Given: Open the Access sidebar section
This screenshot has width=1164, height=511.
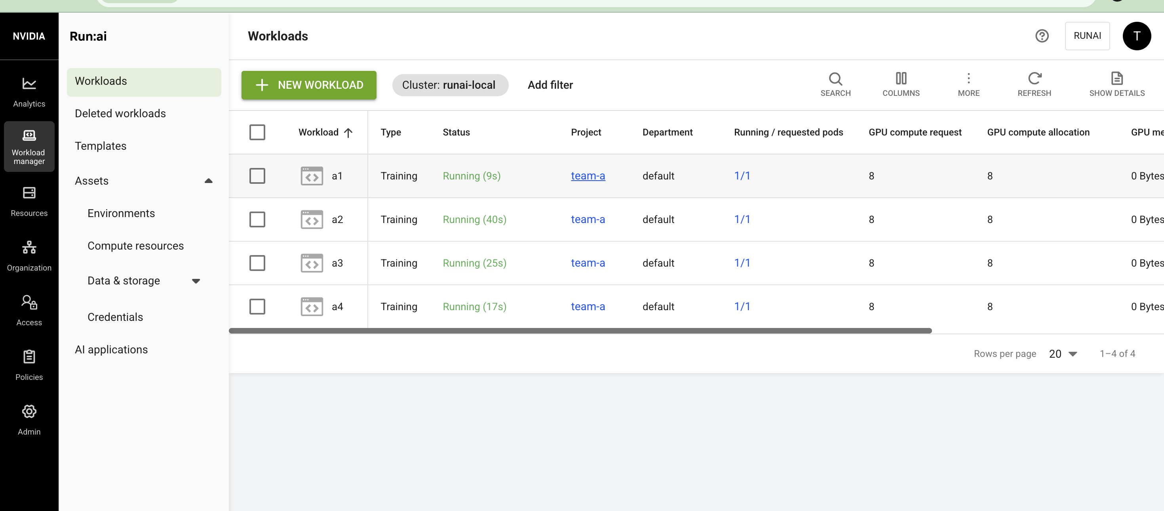Looking at the screenshot, I should [x=29, y=311].
